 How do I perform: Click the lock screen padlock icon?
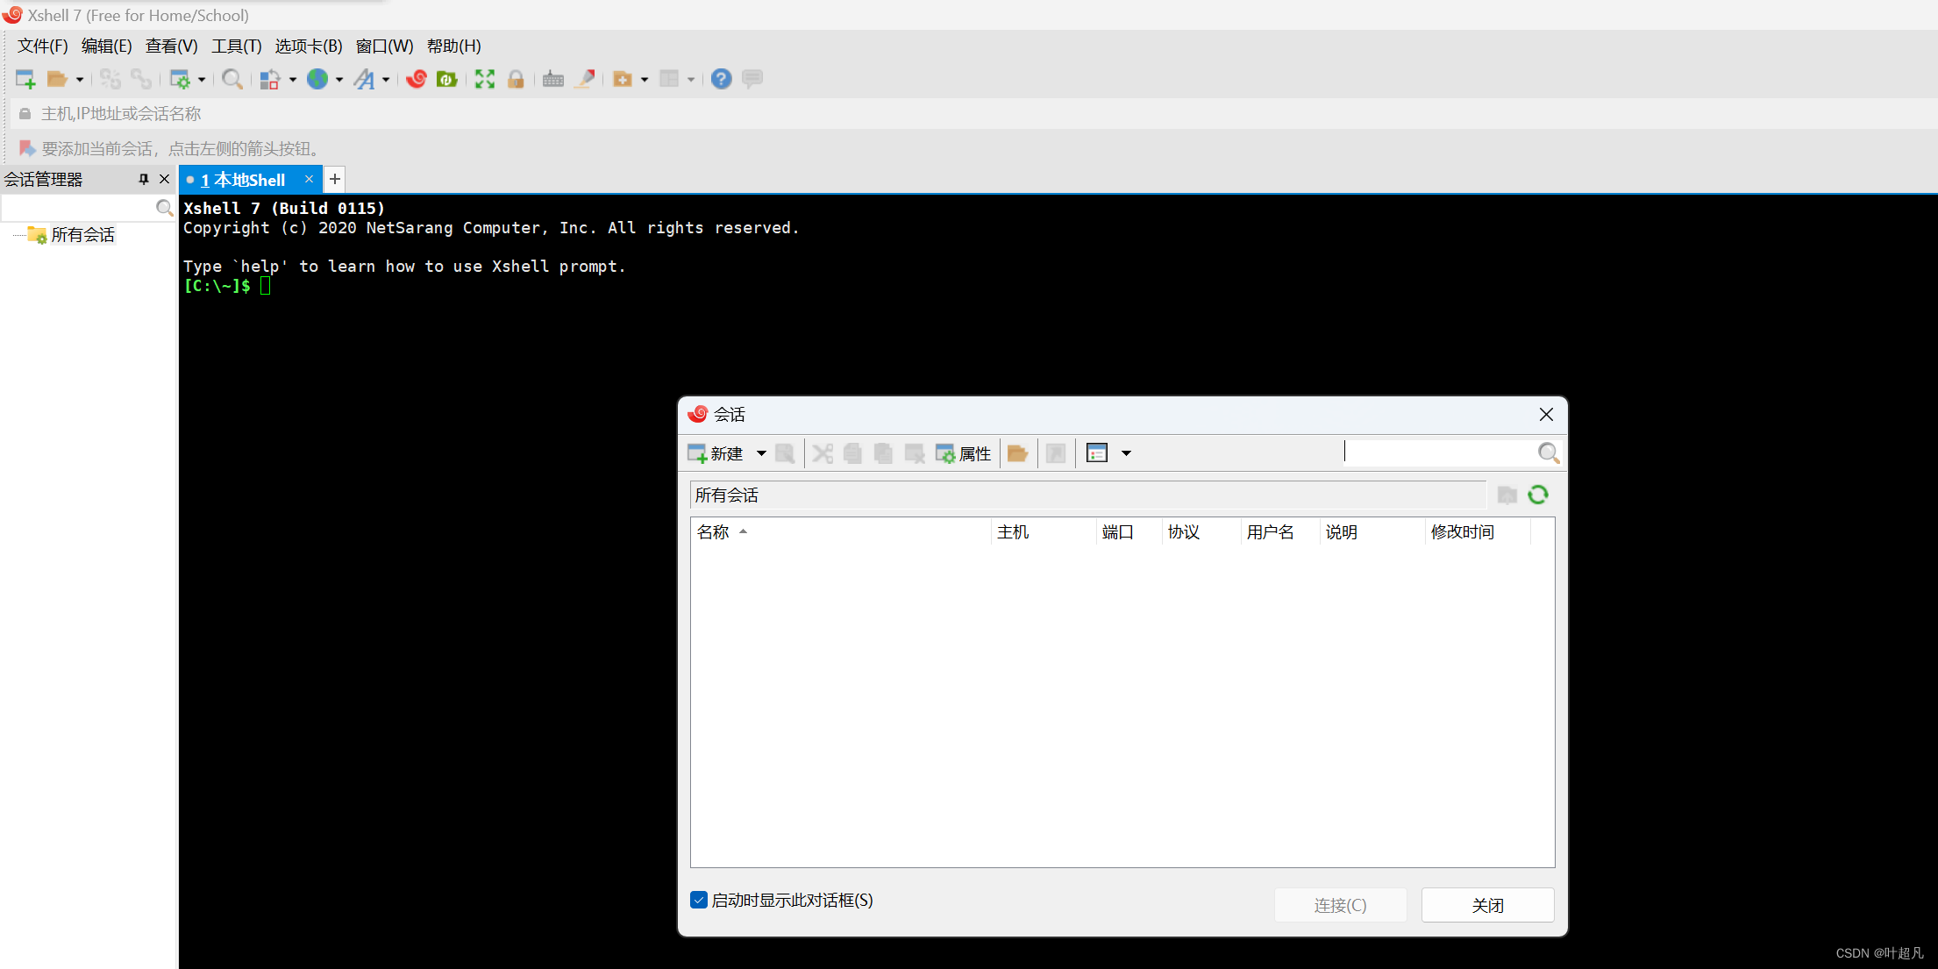pyautogui.click(x=516, y=79)
